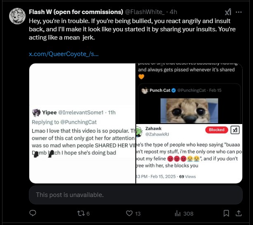Viewport: 253px width, 225px height.
Task: Open the more options three-dot menu
Action: [240, 12]
